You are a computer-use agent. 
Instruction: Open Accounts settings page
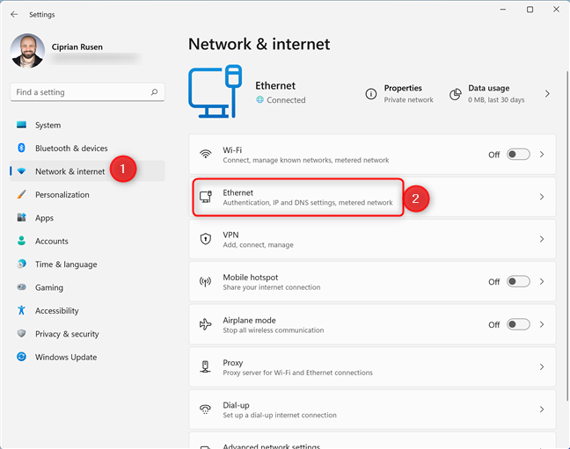click(x=87, y=242)
